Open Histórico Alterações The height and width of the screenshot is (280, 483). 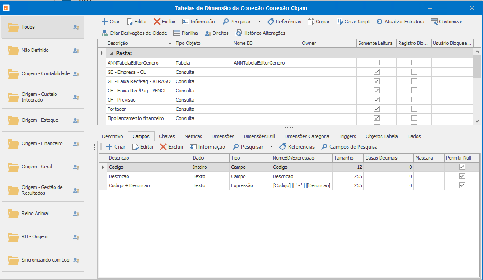(260, 33)
